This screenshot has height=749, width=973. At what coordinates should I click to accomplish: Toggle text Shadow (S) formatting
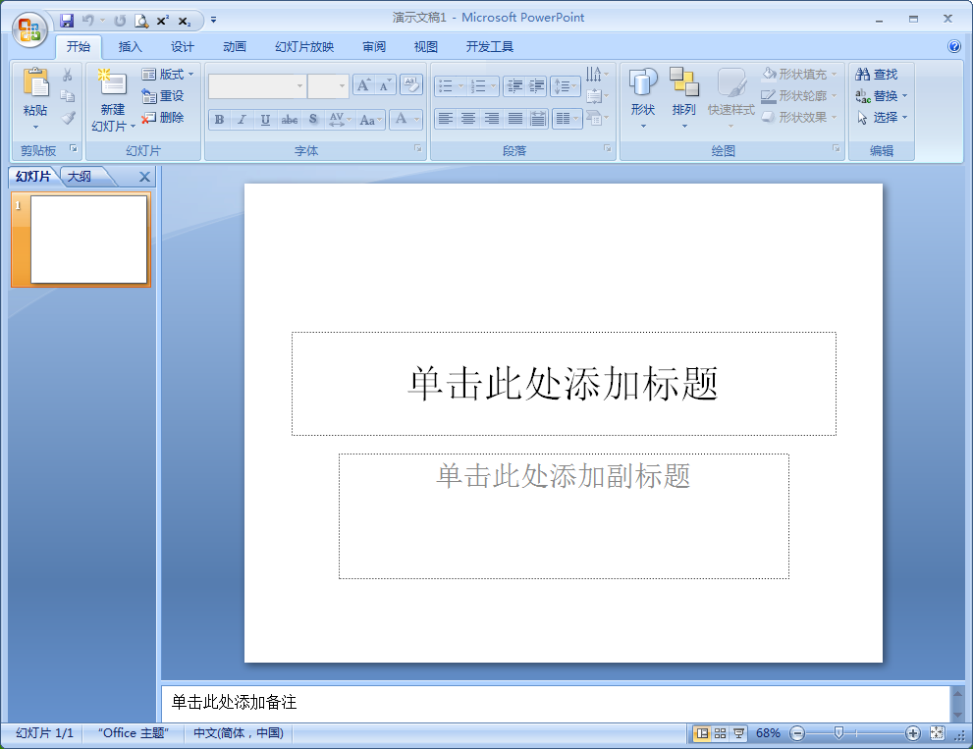tap(313, 119)
